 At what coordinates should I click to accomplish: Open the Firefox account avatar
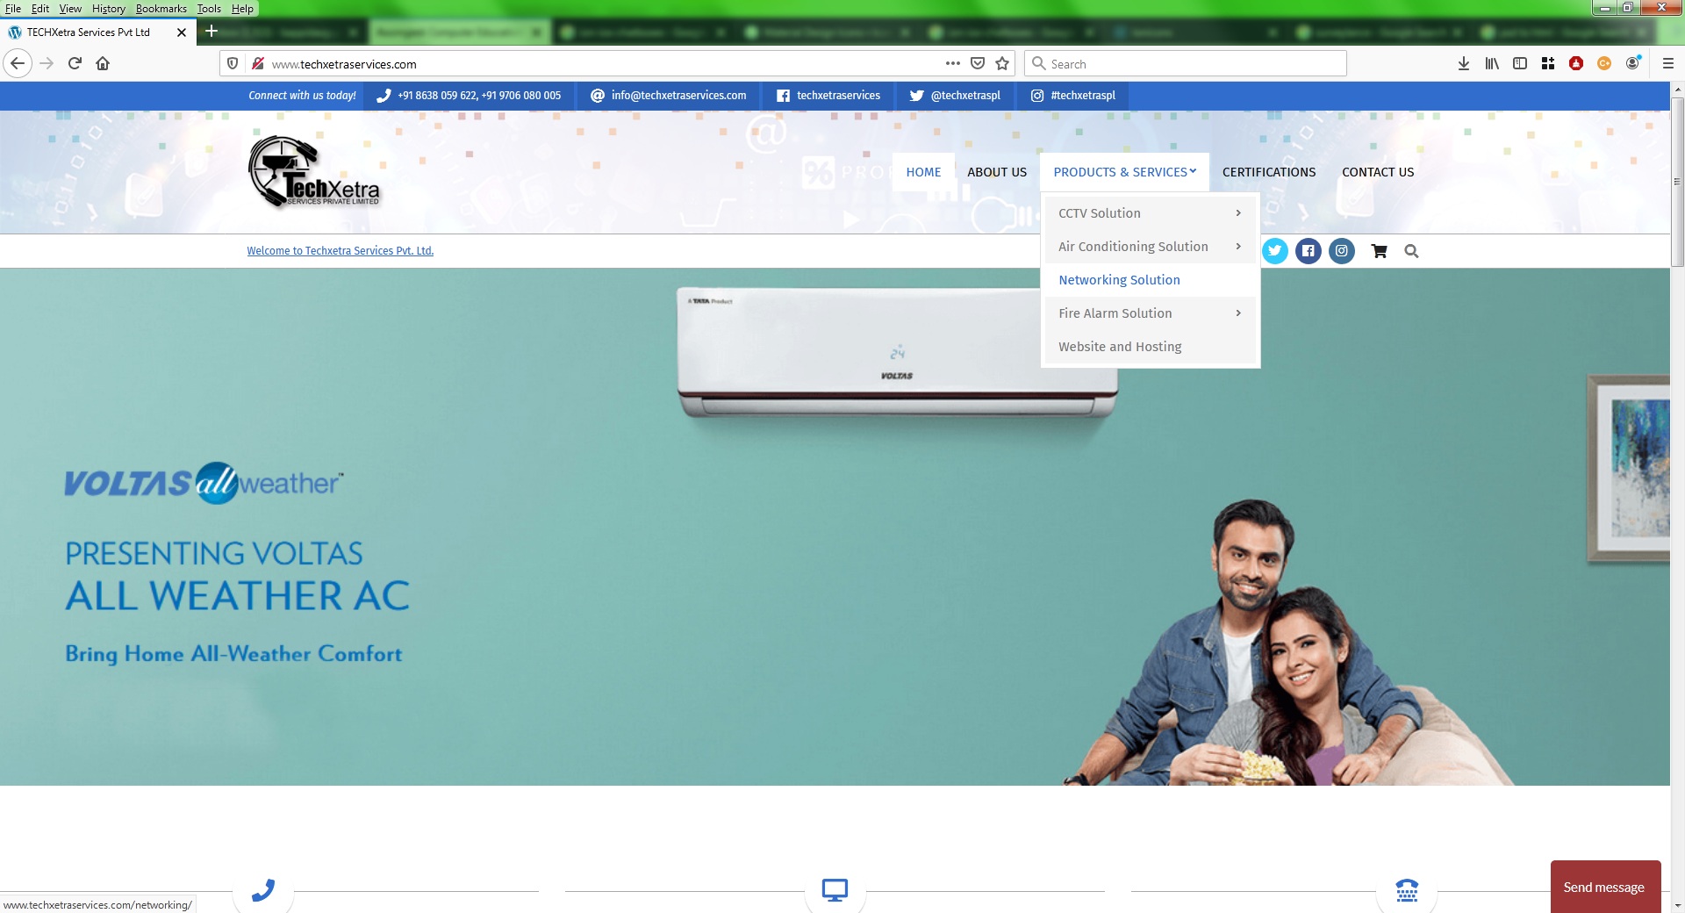pyautogui.click(x=1633, y=63)
